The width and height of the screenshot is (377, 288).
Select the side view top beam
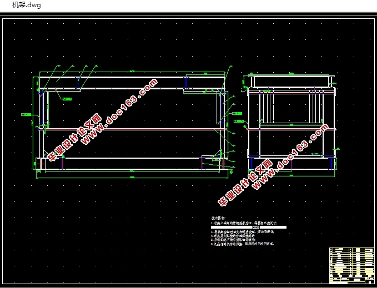[291, 82]
